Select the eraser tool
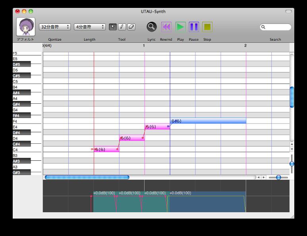307x236 pixels. (131, 27)
